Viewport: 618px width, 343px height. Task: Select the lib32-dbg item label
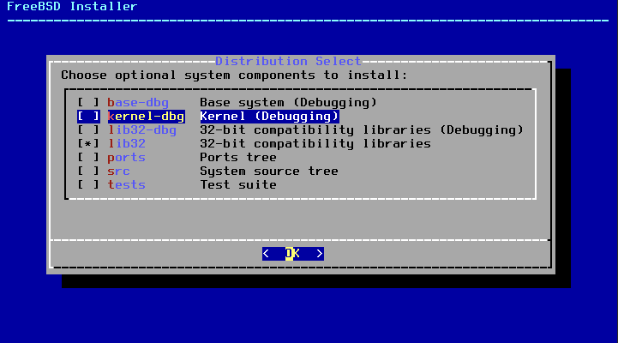(141, 130)
